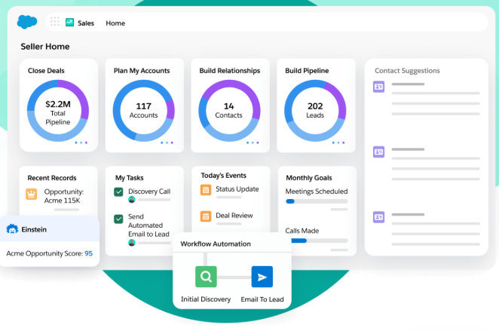The width and height of the screenshot is (499, 331).
Task: Click the Deal Review calendar icon
Action: 206,216
